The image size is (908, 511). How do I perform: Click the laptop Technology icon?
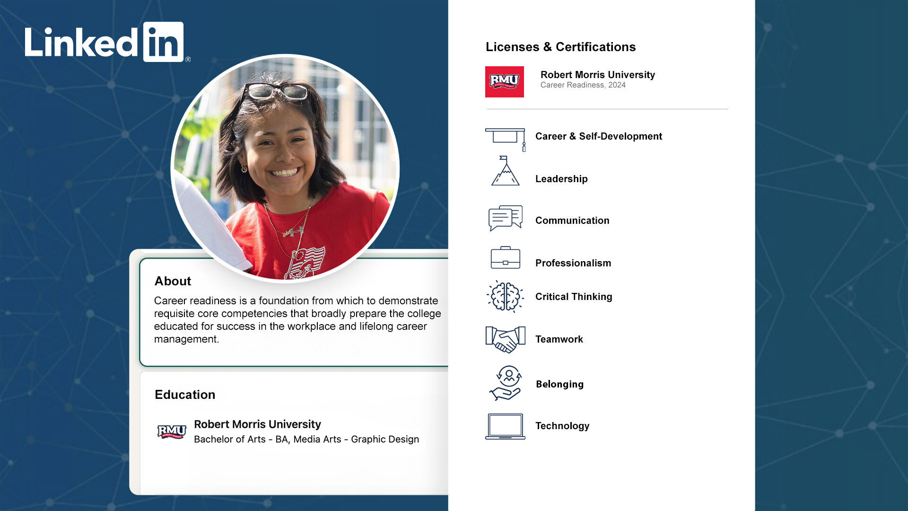(x=505, y=426)
